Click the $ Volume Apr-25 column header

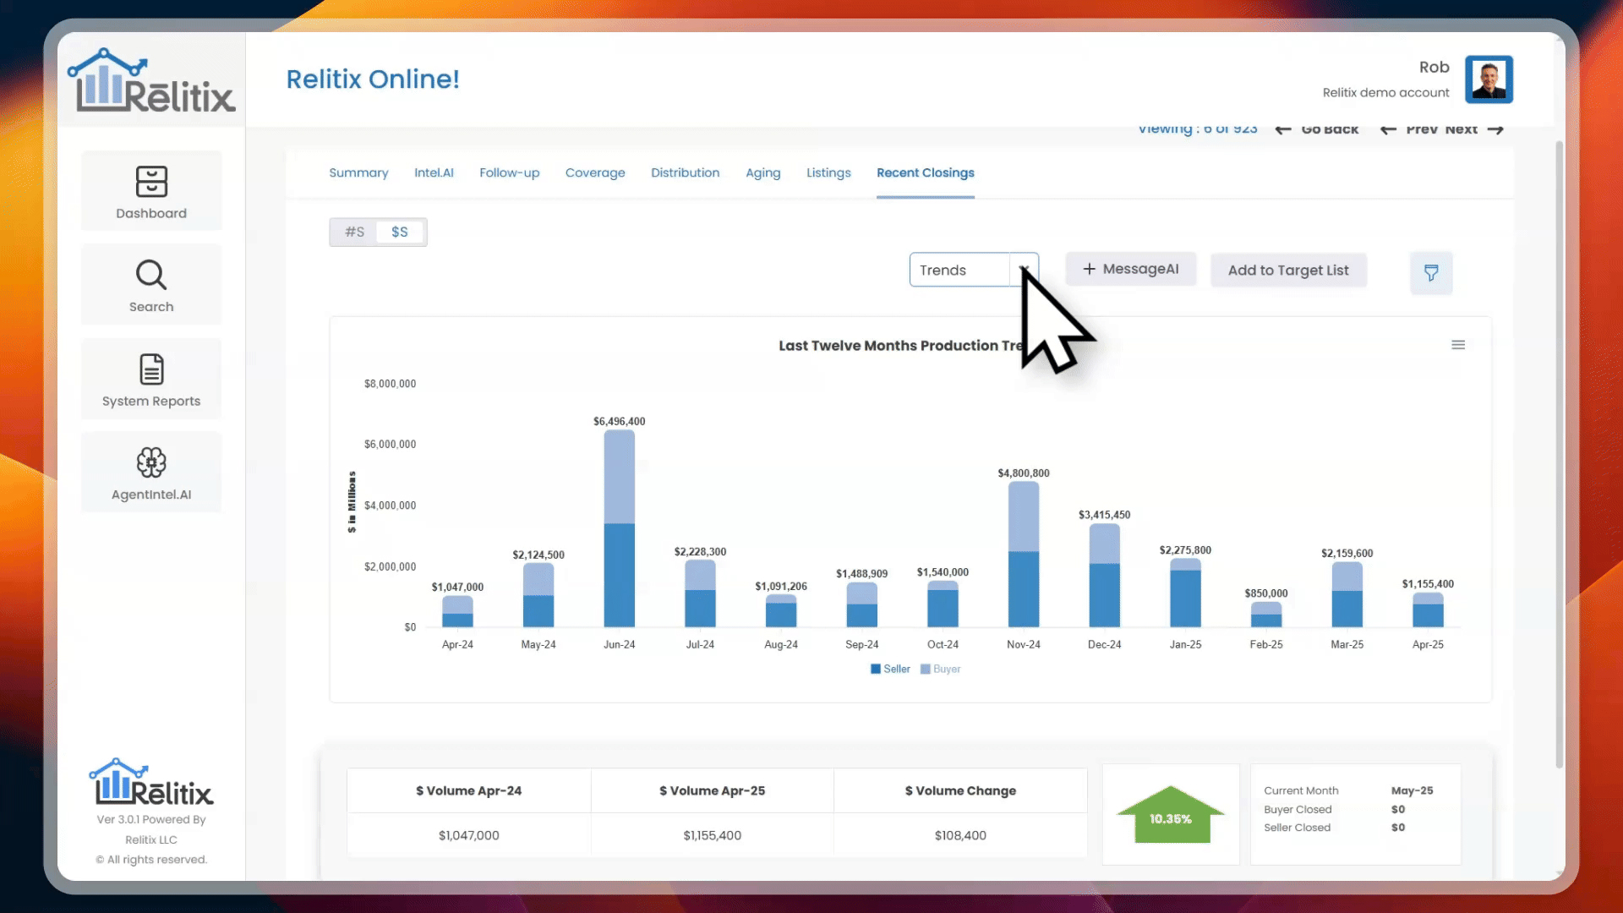coord(712,790)
